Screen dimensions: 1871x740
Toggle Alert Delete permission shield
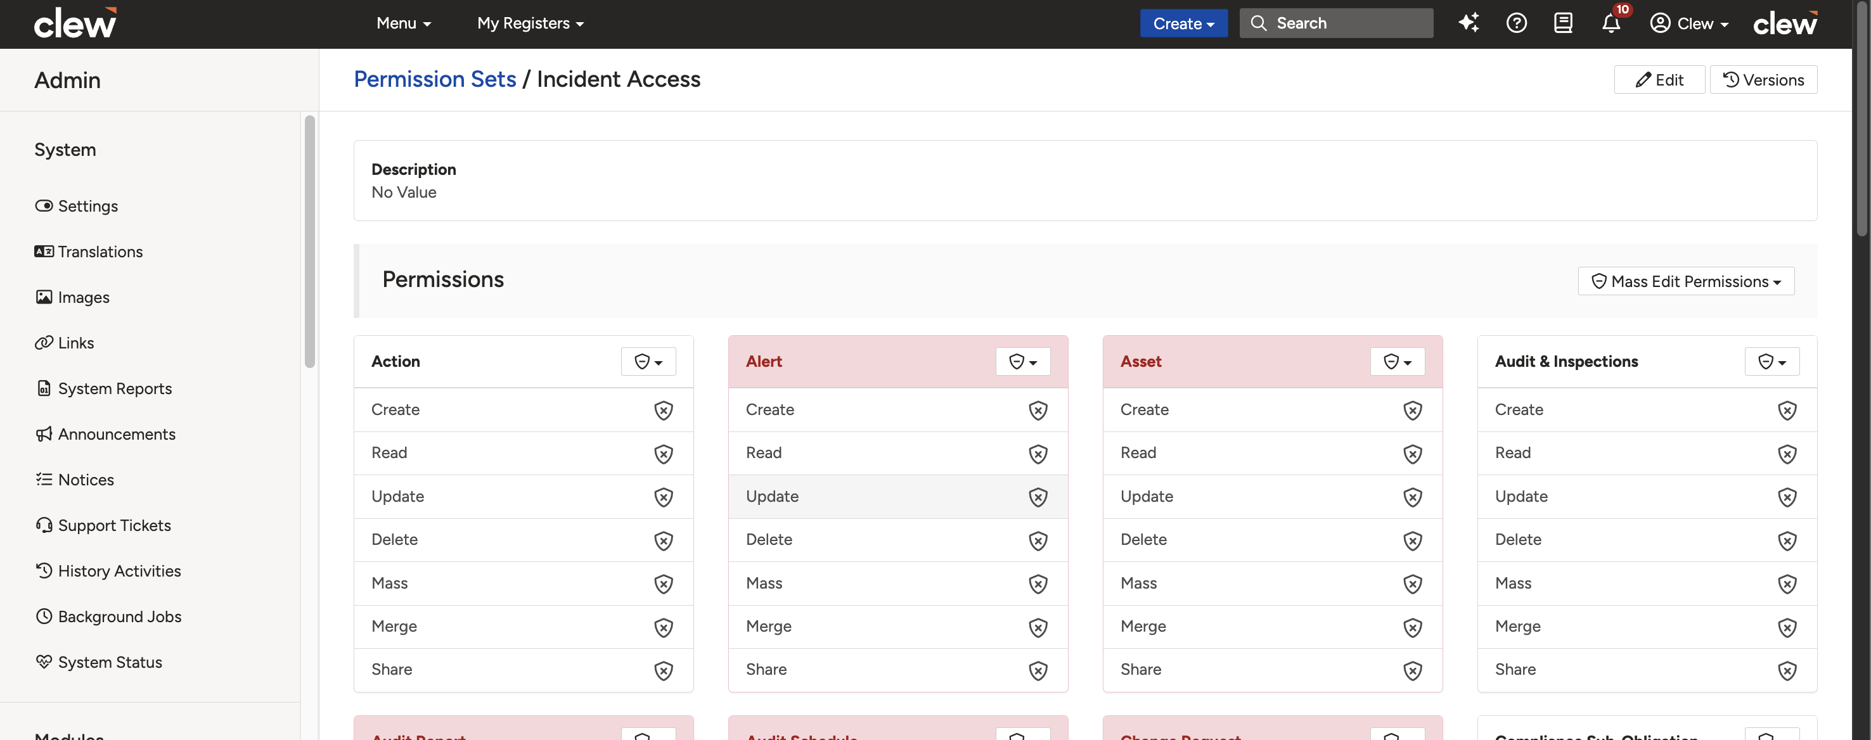click(x=1038, y=540)
